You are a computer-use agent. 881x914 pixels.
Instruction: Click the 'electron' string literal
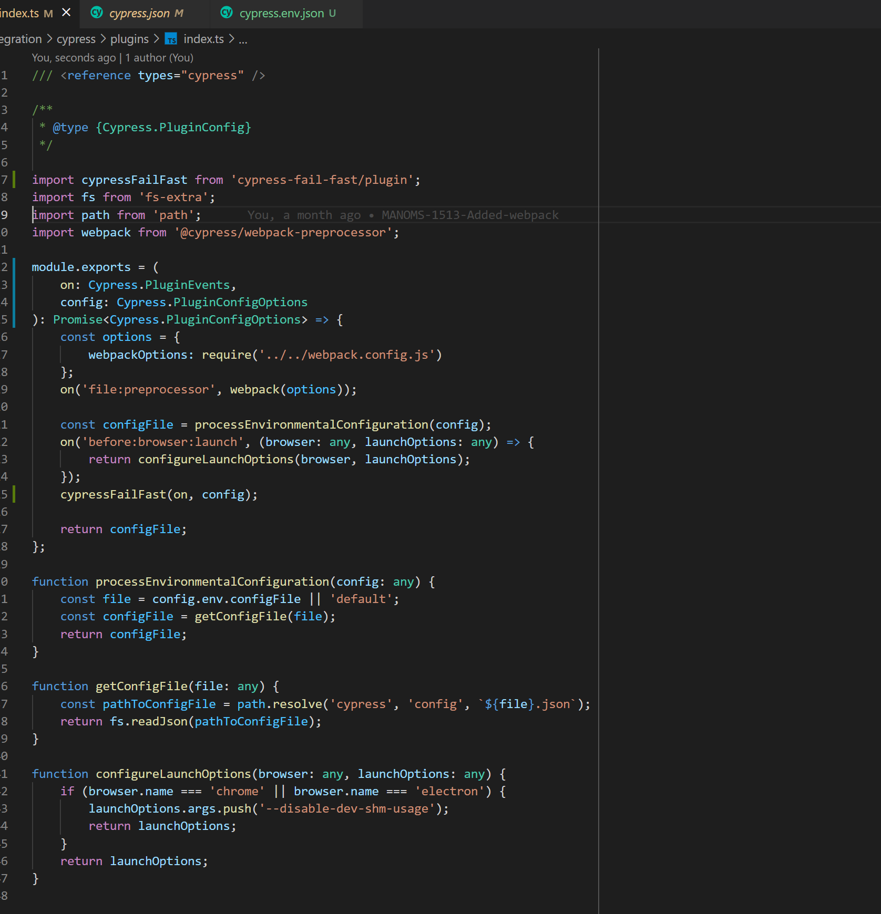coord(450,792)
